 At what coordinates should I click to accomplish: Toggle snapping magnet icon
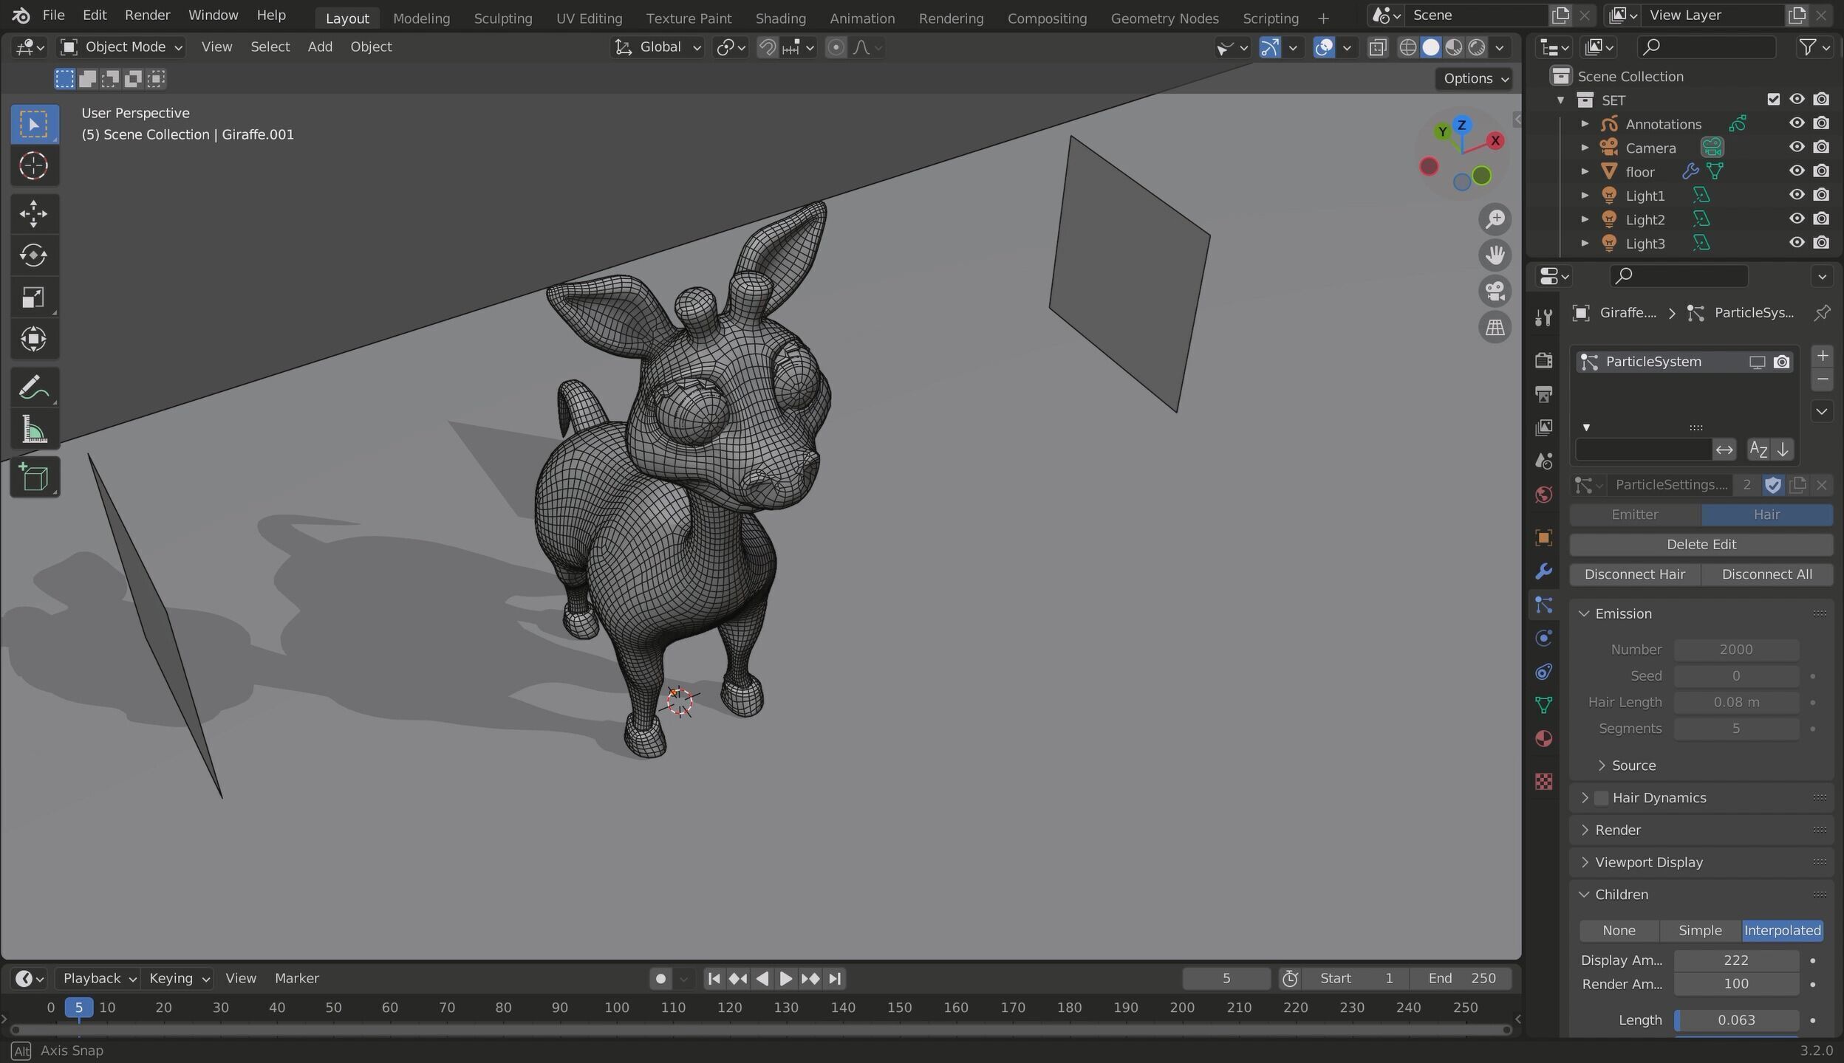coord(768,47)
